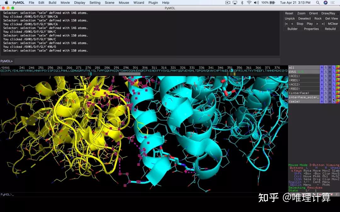Open Hide (H) menu for (ACE2)

330,84
